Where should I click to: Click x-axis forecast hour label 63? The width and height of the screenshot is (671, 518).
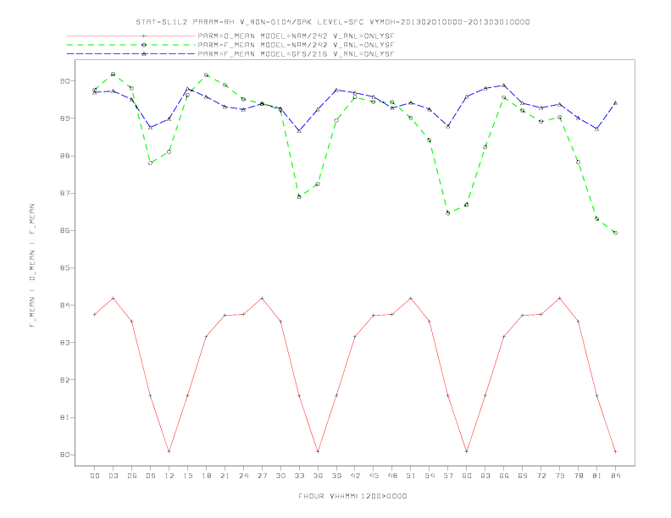[485, 476]
